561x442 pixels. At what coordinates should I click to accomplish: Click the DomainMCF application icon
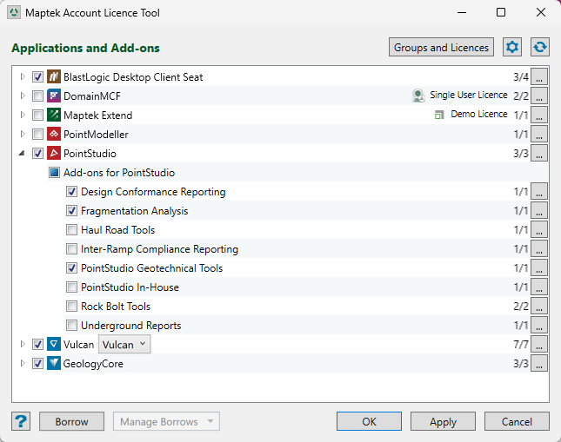pyautogui.click(x=53, y=96)
